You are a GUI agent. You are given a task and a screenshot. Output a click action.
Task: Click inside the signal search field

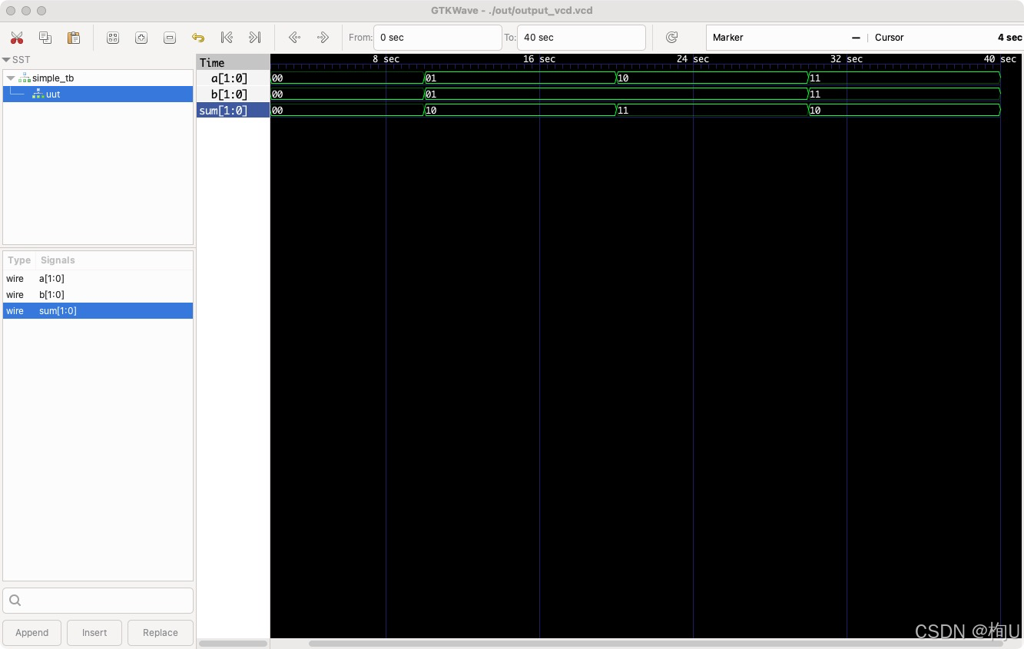click(98, 600)
